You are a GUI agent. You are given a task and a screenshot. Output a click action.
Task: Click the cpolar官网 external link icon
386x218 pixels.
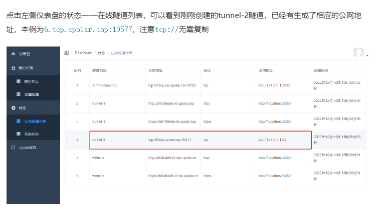14,147
